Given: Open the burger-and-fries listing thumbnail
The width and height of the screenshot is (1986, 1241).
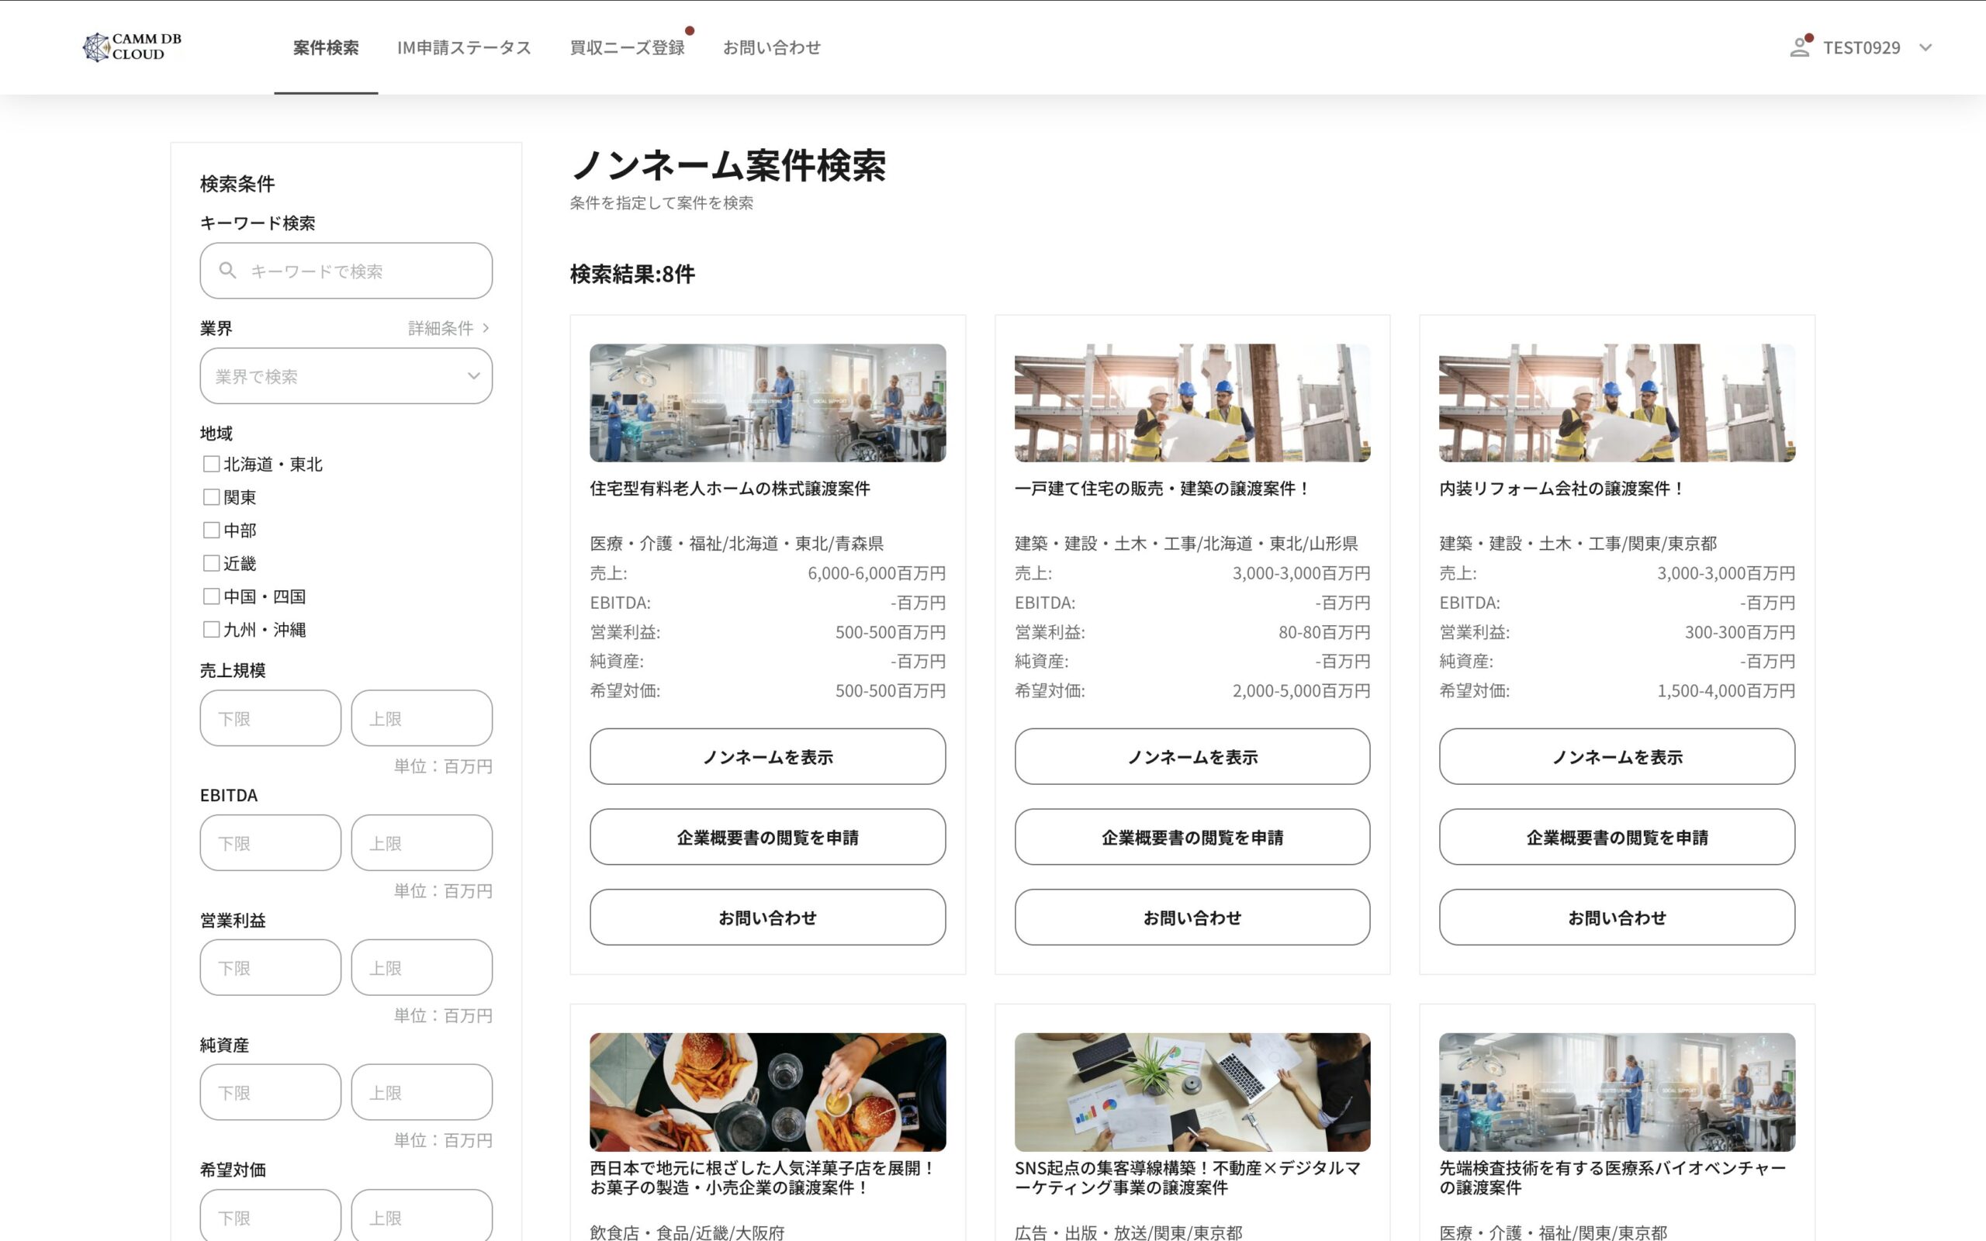Looking at the screenshot, I should click(x=767, y=1091).
